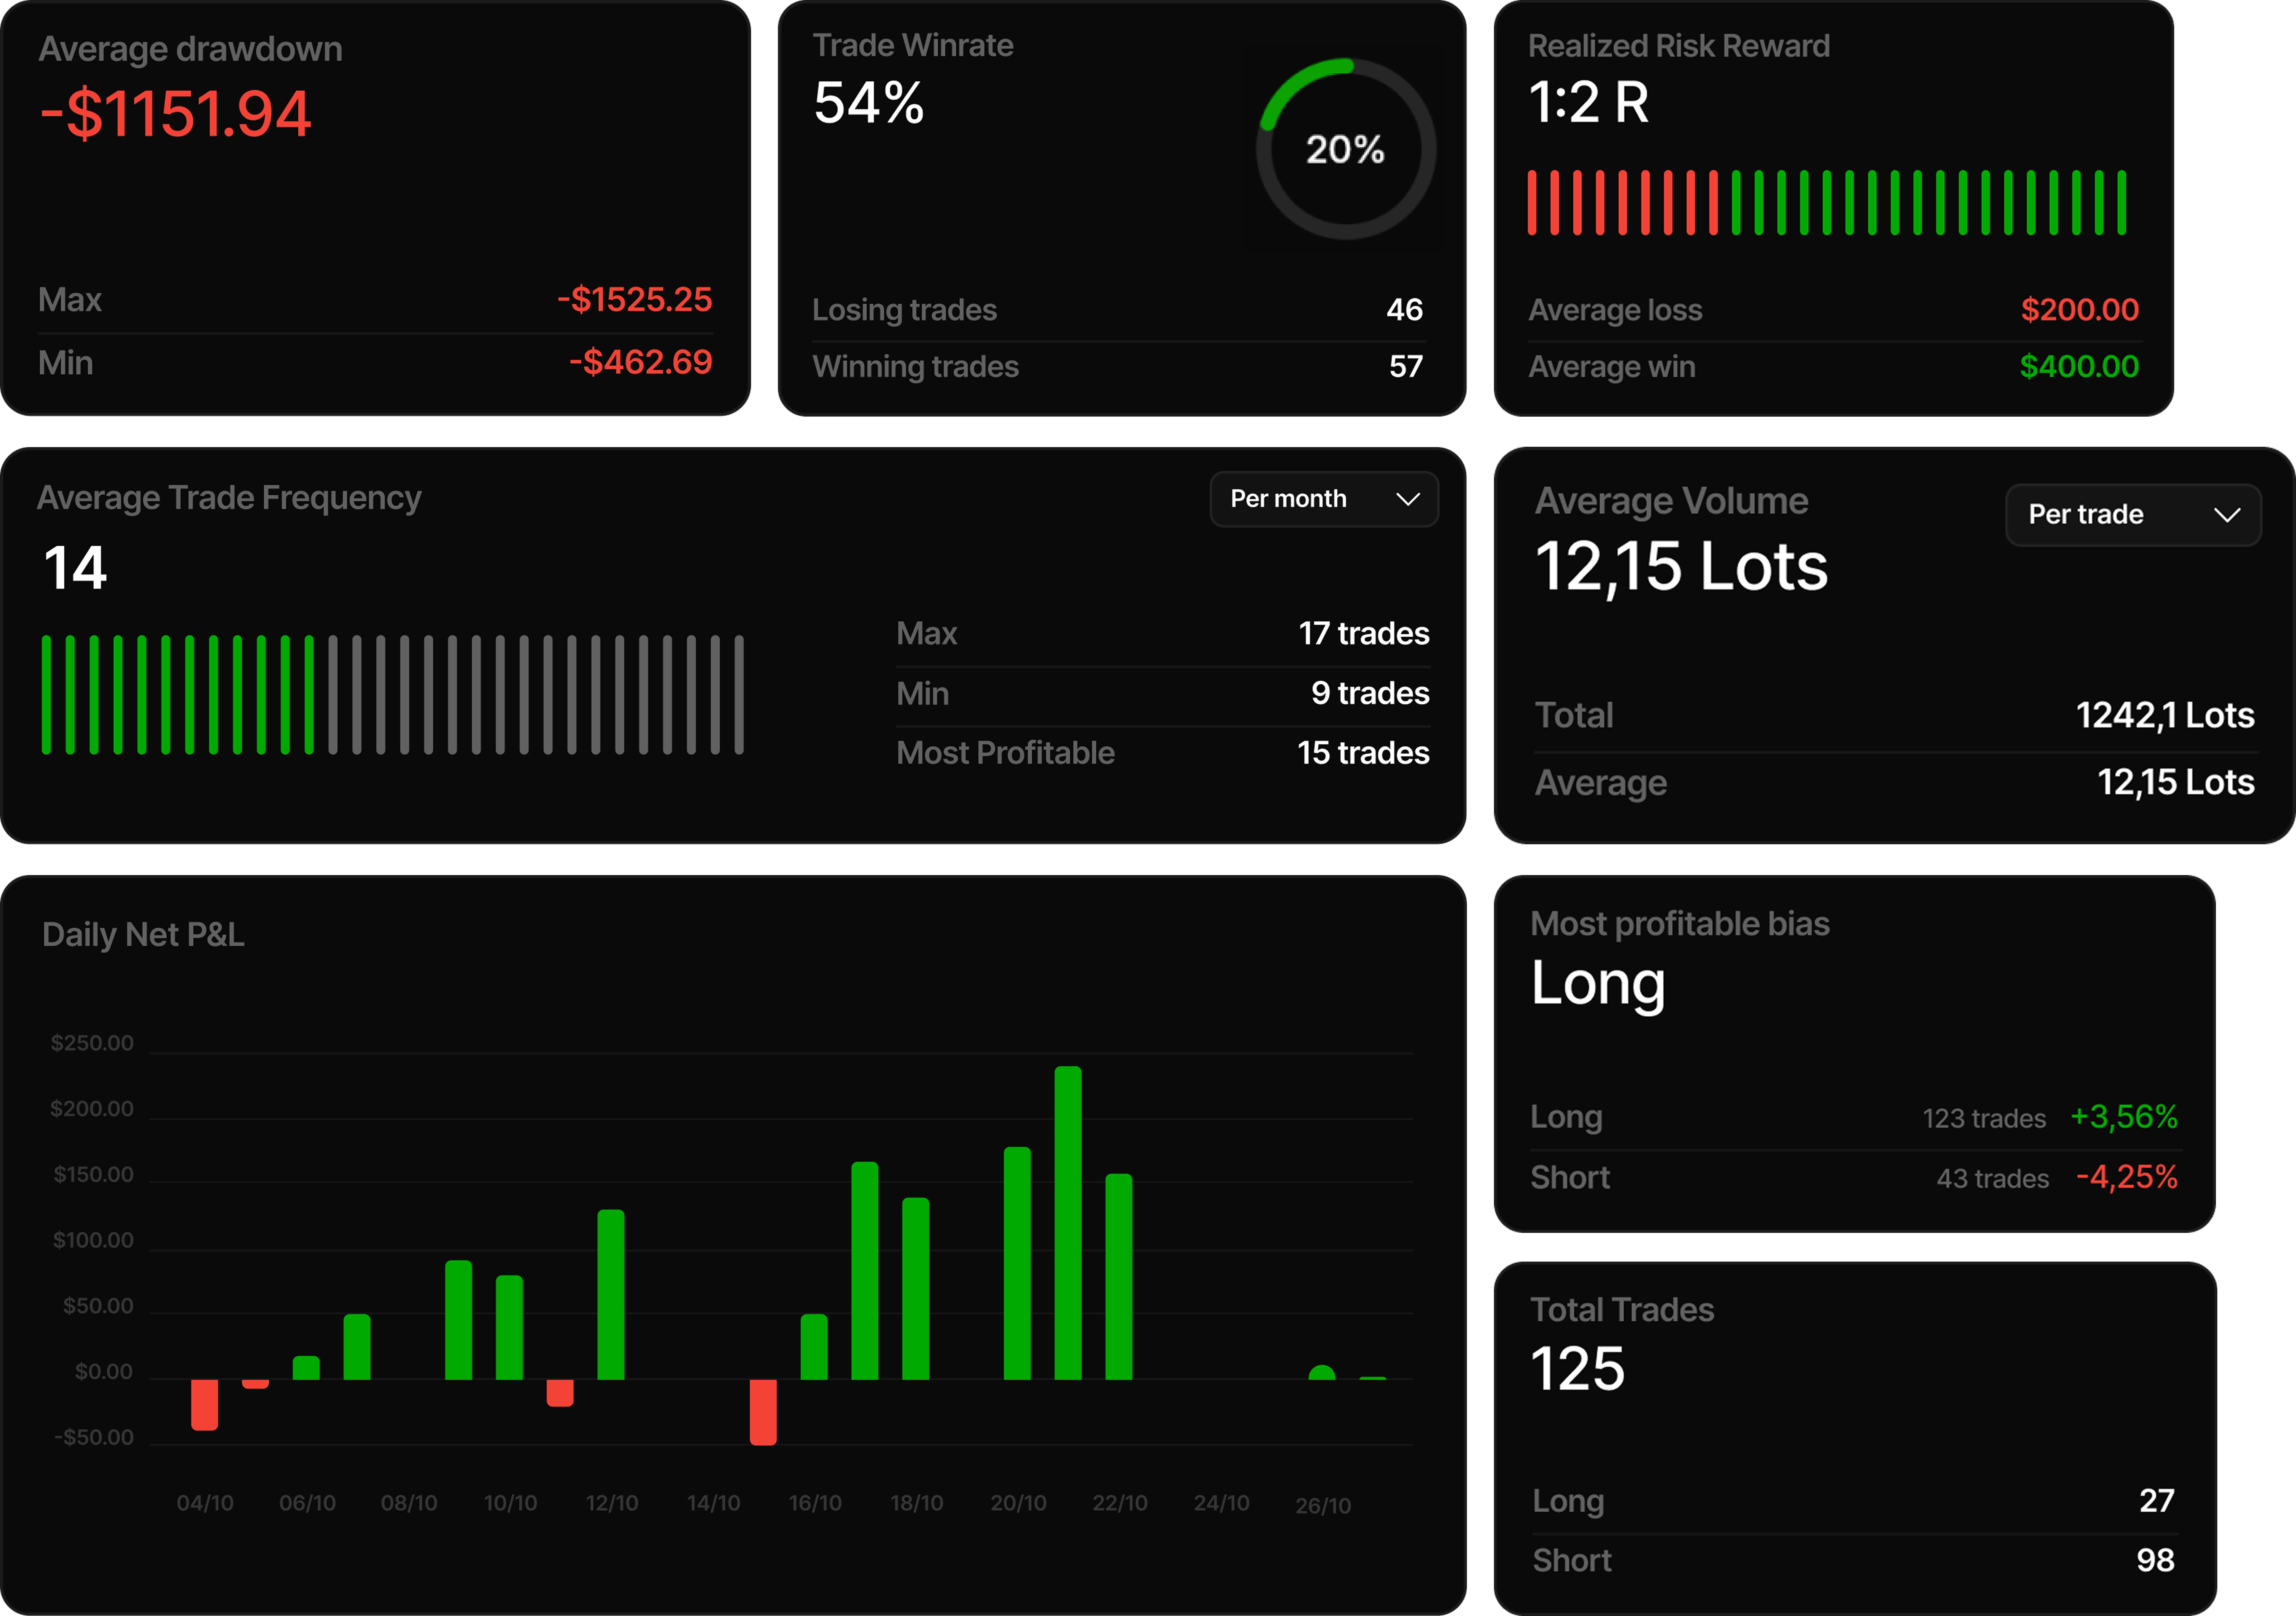The height and width of the screenshot is (1616, 2296).
Task: Click the Average Trade Frequency title
Action: (x=229, y=498)
